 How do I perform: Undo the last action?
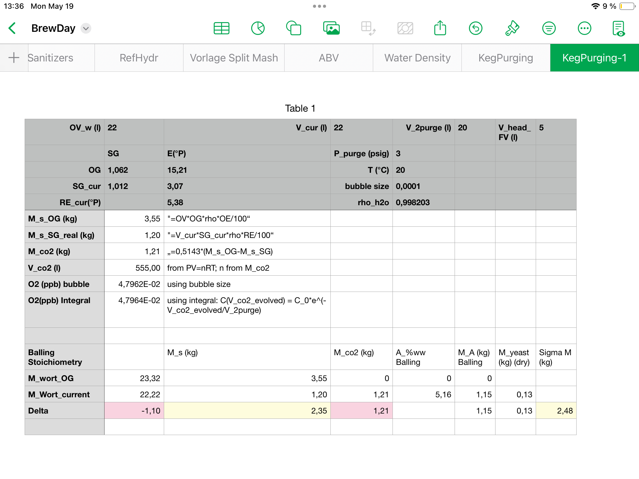(476, 28)
